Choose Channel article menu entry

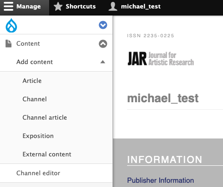click(x=45, y=117)
